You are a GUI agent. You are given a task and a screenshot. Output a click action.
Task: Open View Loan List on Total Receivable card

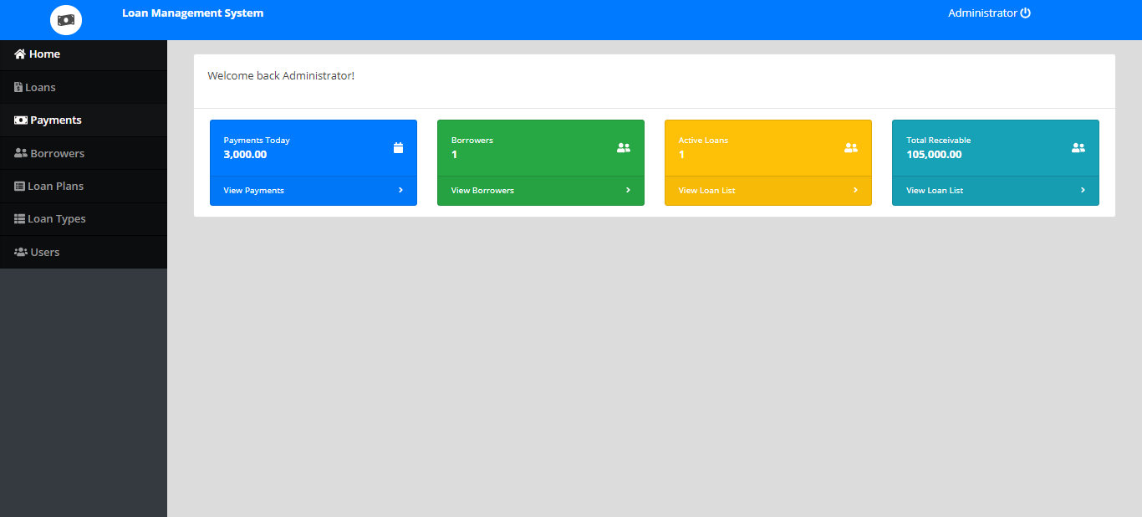click(x=935, y=191)
